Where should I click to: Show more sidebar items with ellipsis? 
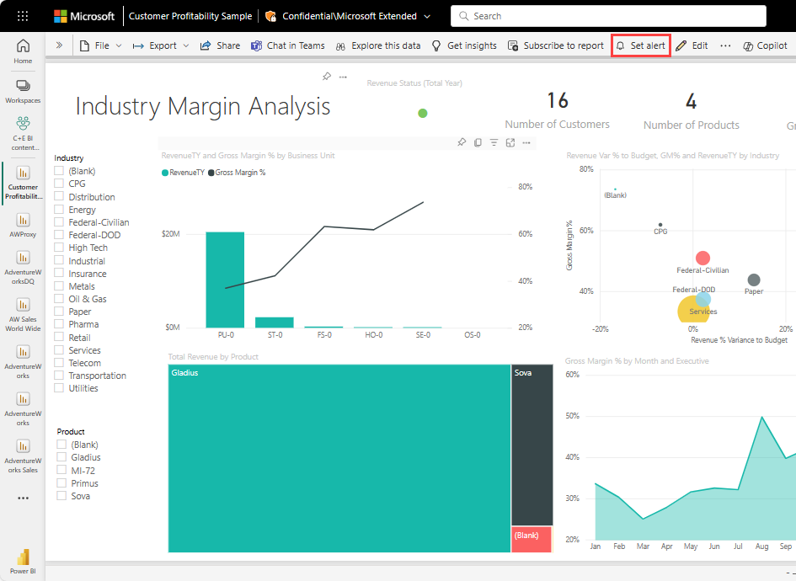pyautogui.click(x=23, y=498)
